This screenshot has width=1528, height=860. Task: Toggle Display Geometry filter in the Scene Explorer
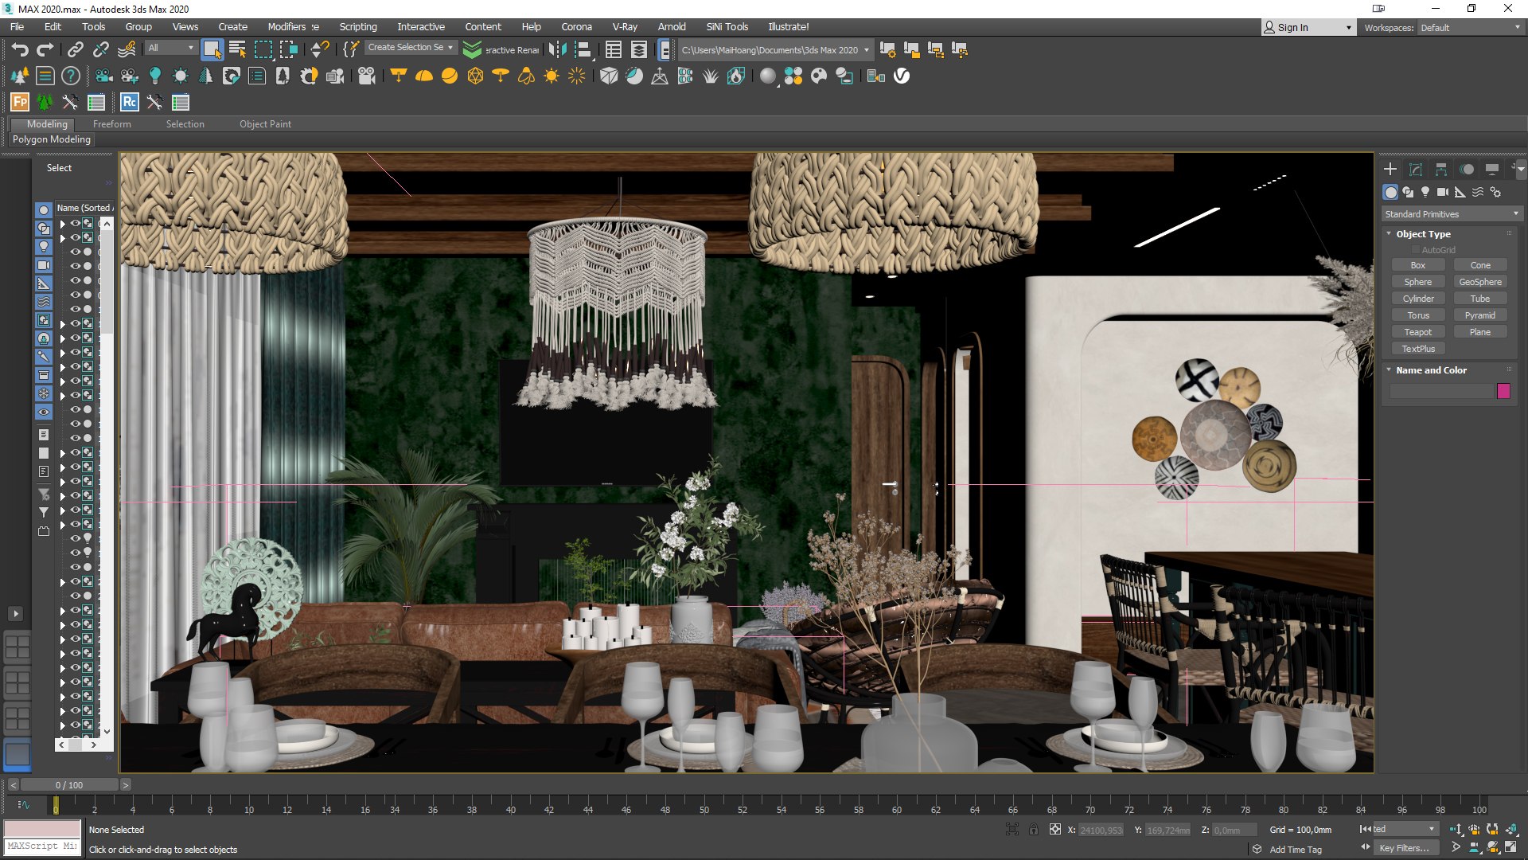[x=44, y=210]
